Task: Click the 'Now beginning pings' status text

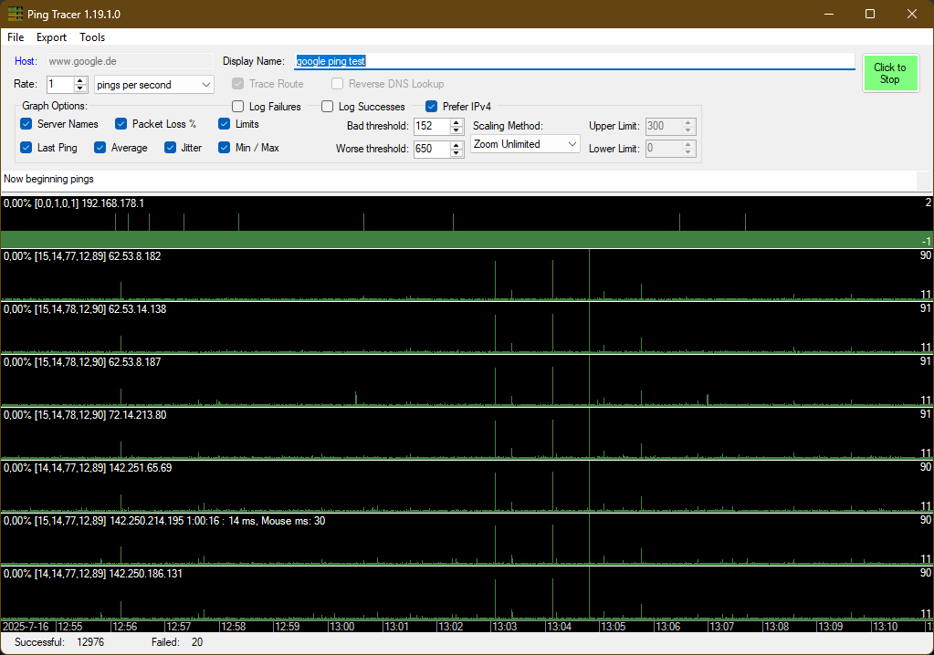Action: tap(48, 179)
